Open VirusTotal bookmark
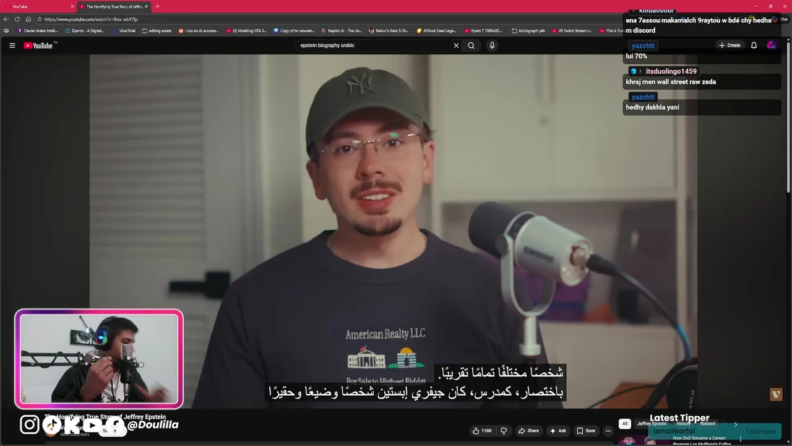The image size is (792, 446). pyautogui.click(x=123, y=30)
